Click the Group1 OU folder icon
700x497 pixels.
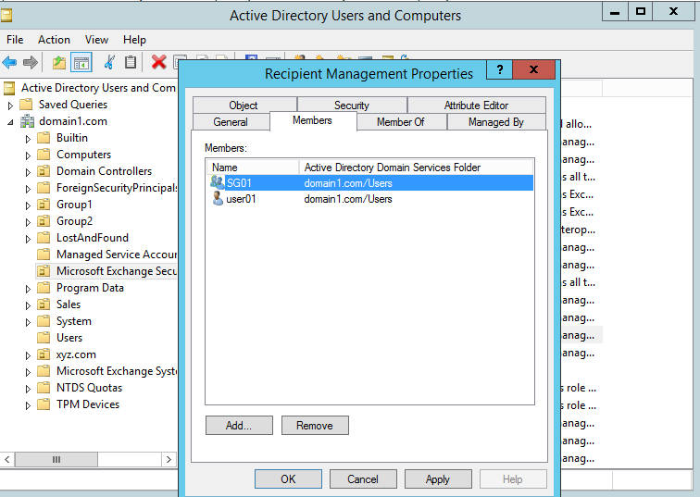pyautogui.click(x=44, y=205)
